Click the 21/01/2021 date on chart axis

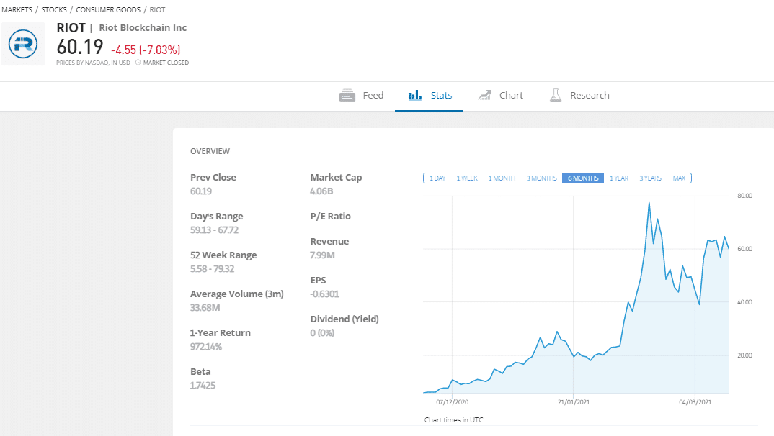click(574, 402)
